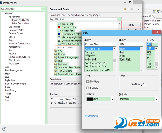
Task: Click the Colors and Fonts filter field
Action: click(x=85, y=19)
